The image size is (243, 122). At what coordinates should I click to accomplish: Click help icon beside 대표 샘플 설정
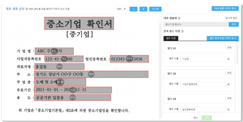click(27, 9)
